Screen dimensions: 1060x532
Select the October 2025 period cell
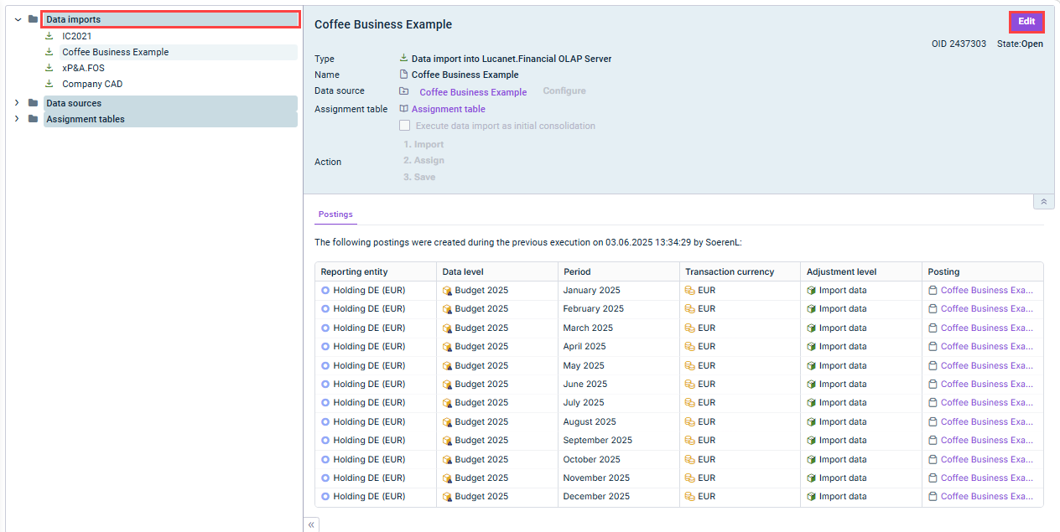click(x=619, y=459)
